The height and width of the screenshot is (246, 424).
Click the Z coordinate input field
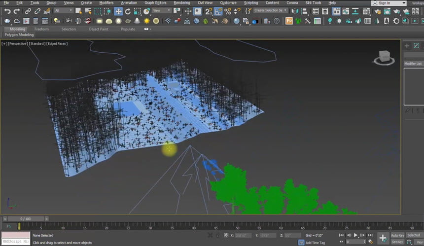coord(292,236)
